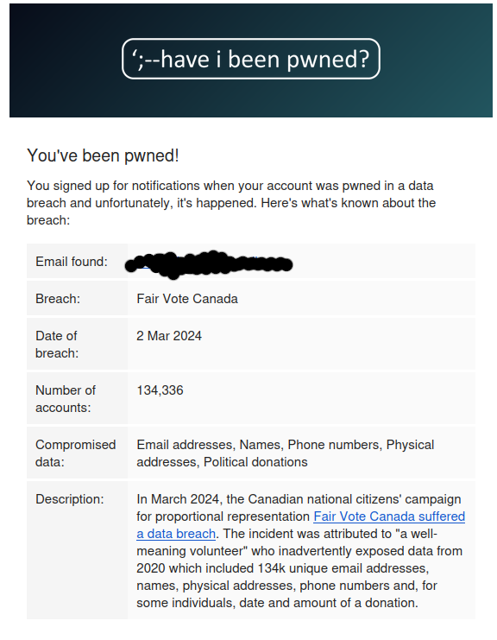Click the 'You signed up for notifications' paragraph
Image resolution: width=497 pixels, height=640 pixels.
pos(231,203)
